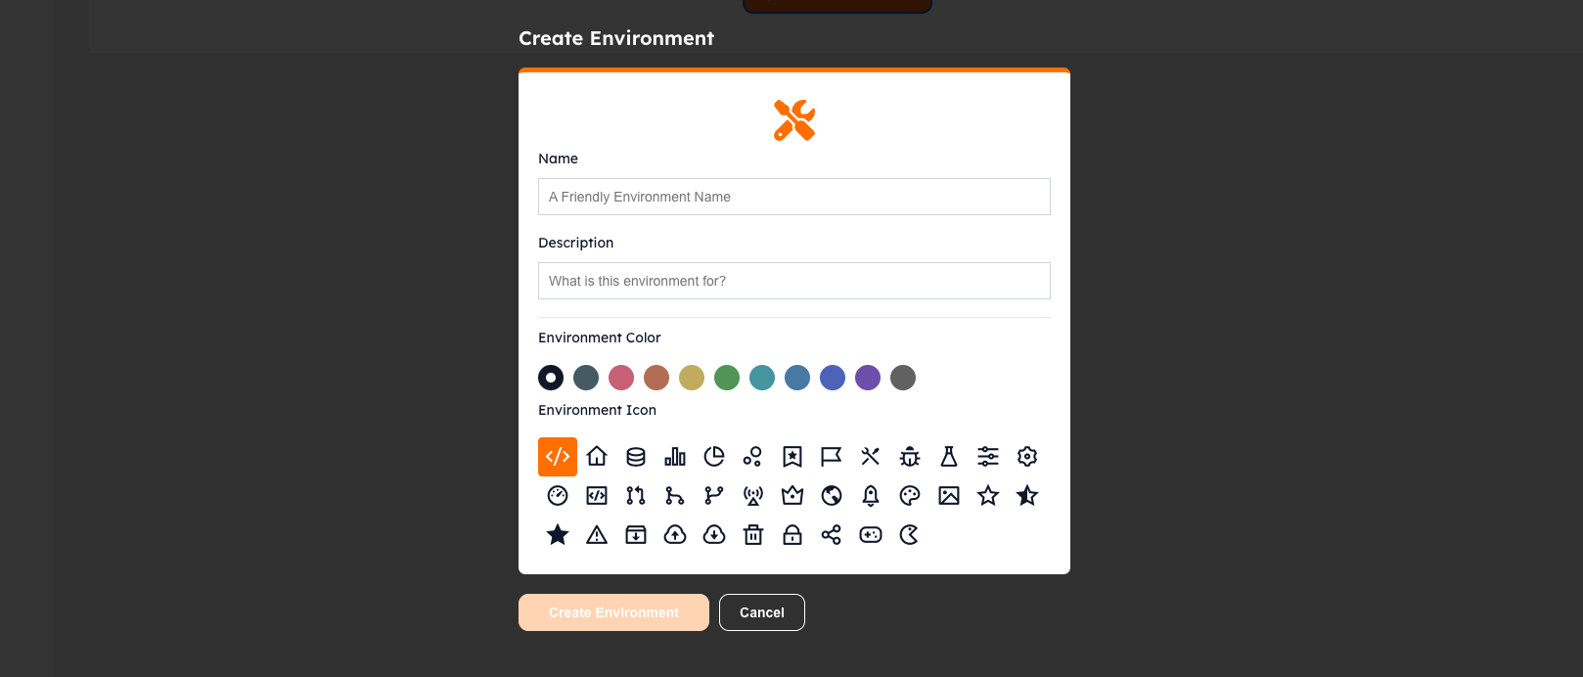Select the flask beaker icon
This screenshot has width=1583, height=677.
pos(949,457)
